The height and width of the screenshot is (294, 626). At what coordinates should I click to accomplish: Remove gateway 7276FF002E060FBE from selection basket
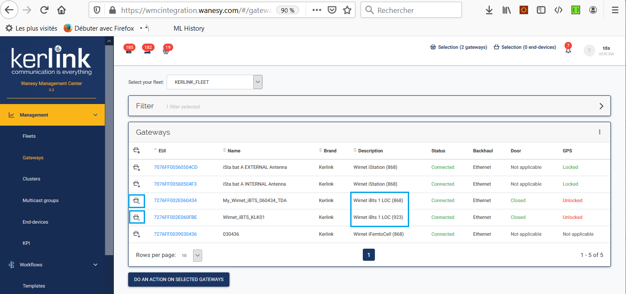point(137,218)
